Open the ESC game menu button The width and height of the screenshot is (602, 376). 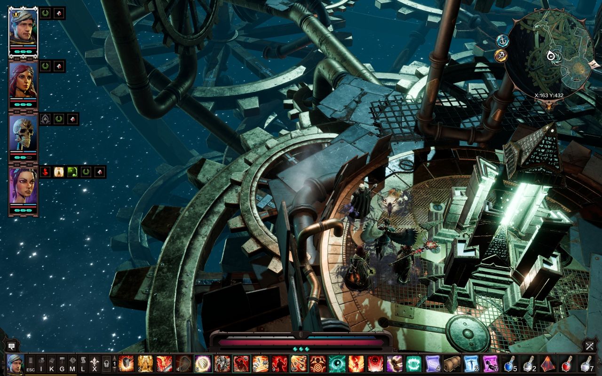pyautogui.click(x=31, y=364)
